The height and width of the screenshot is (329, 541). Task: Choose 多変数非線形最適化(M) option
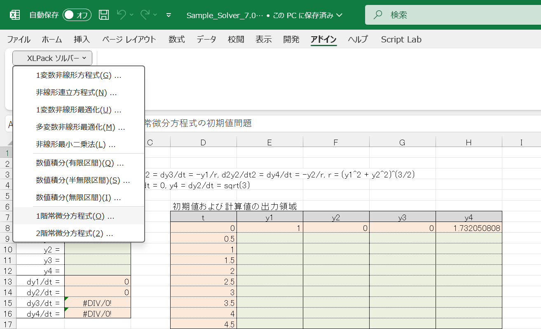(x=80, y=127)
